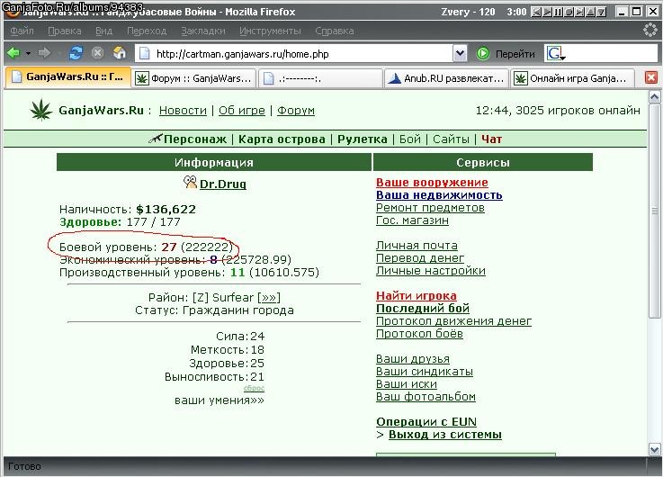Open Чат in the navigation bar

[491, 139]
